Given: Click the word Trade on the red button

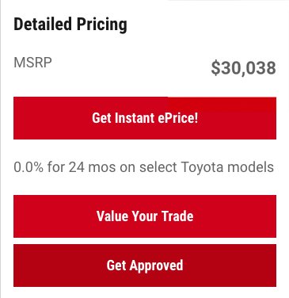Looking at the screenshot, I should coord(177,216).
